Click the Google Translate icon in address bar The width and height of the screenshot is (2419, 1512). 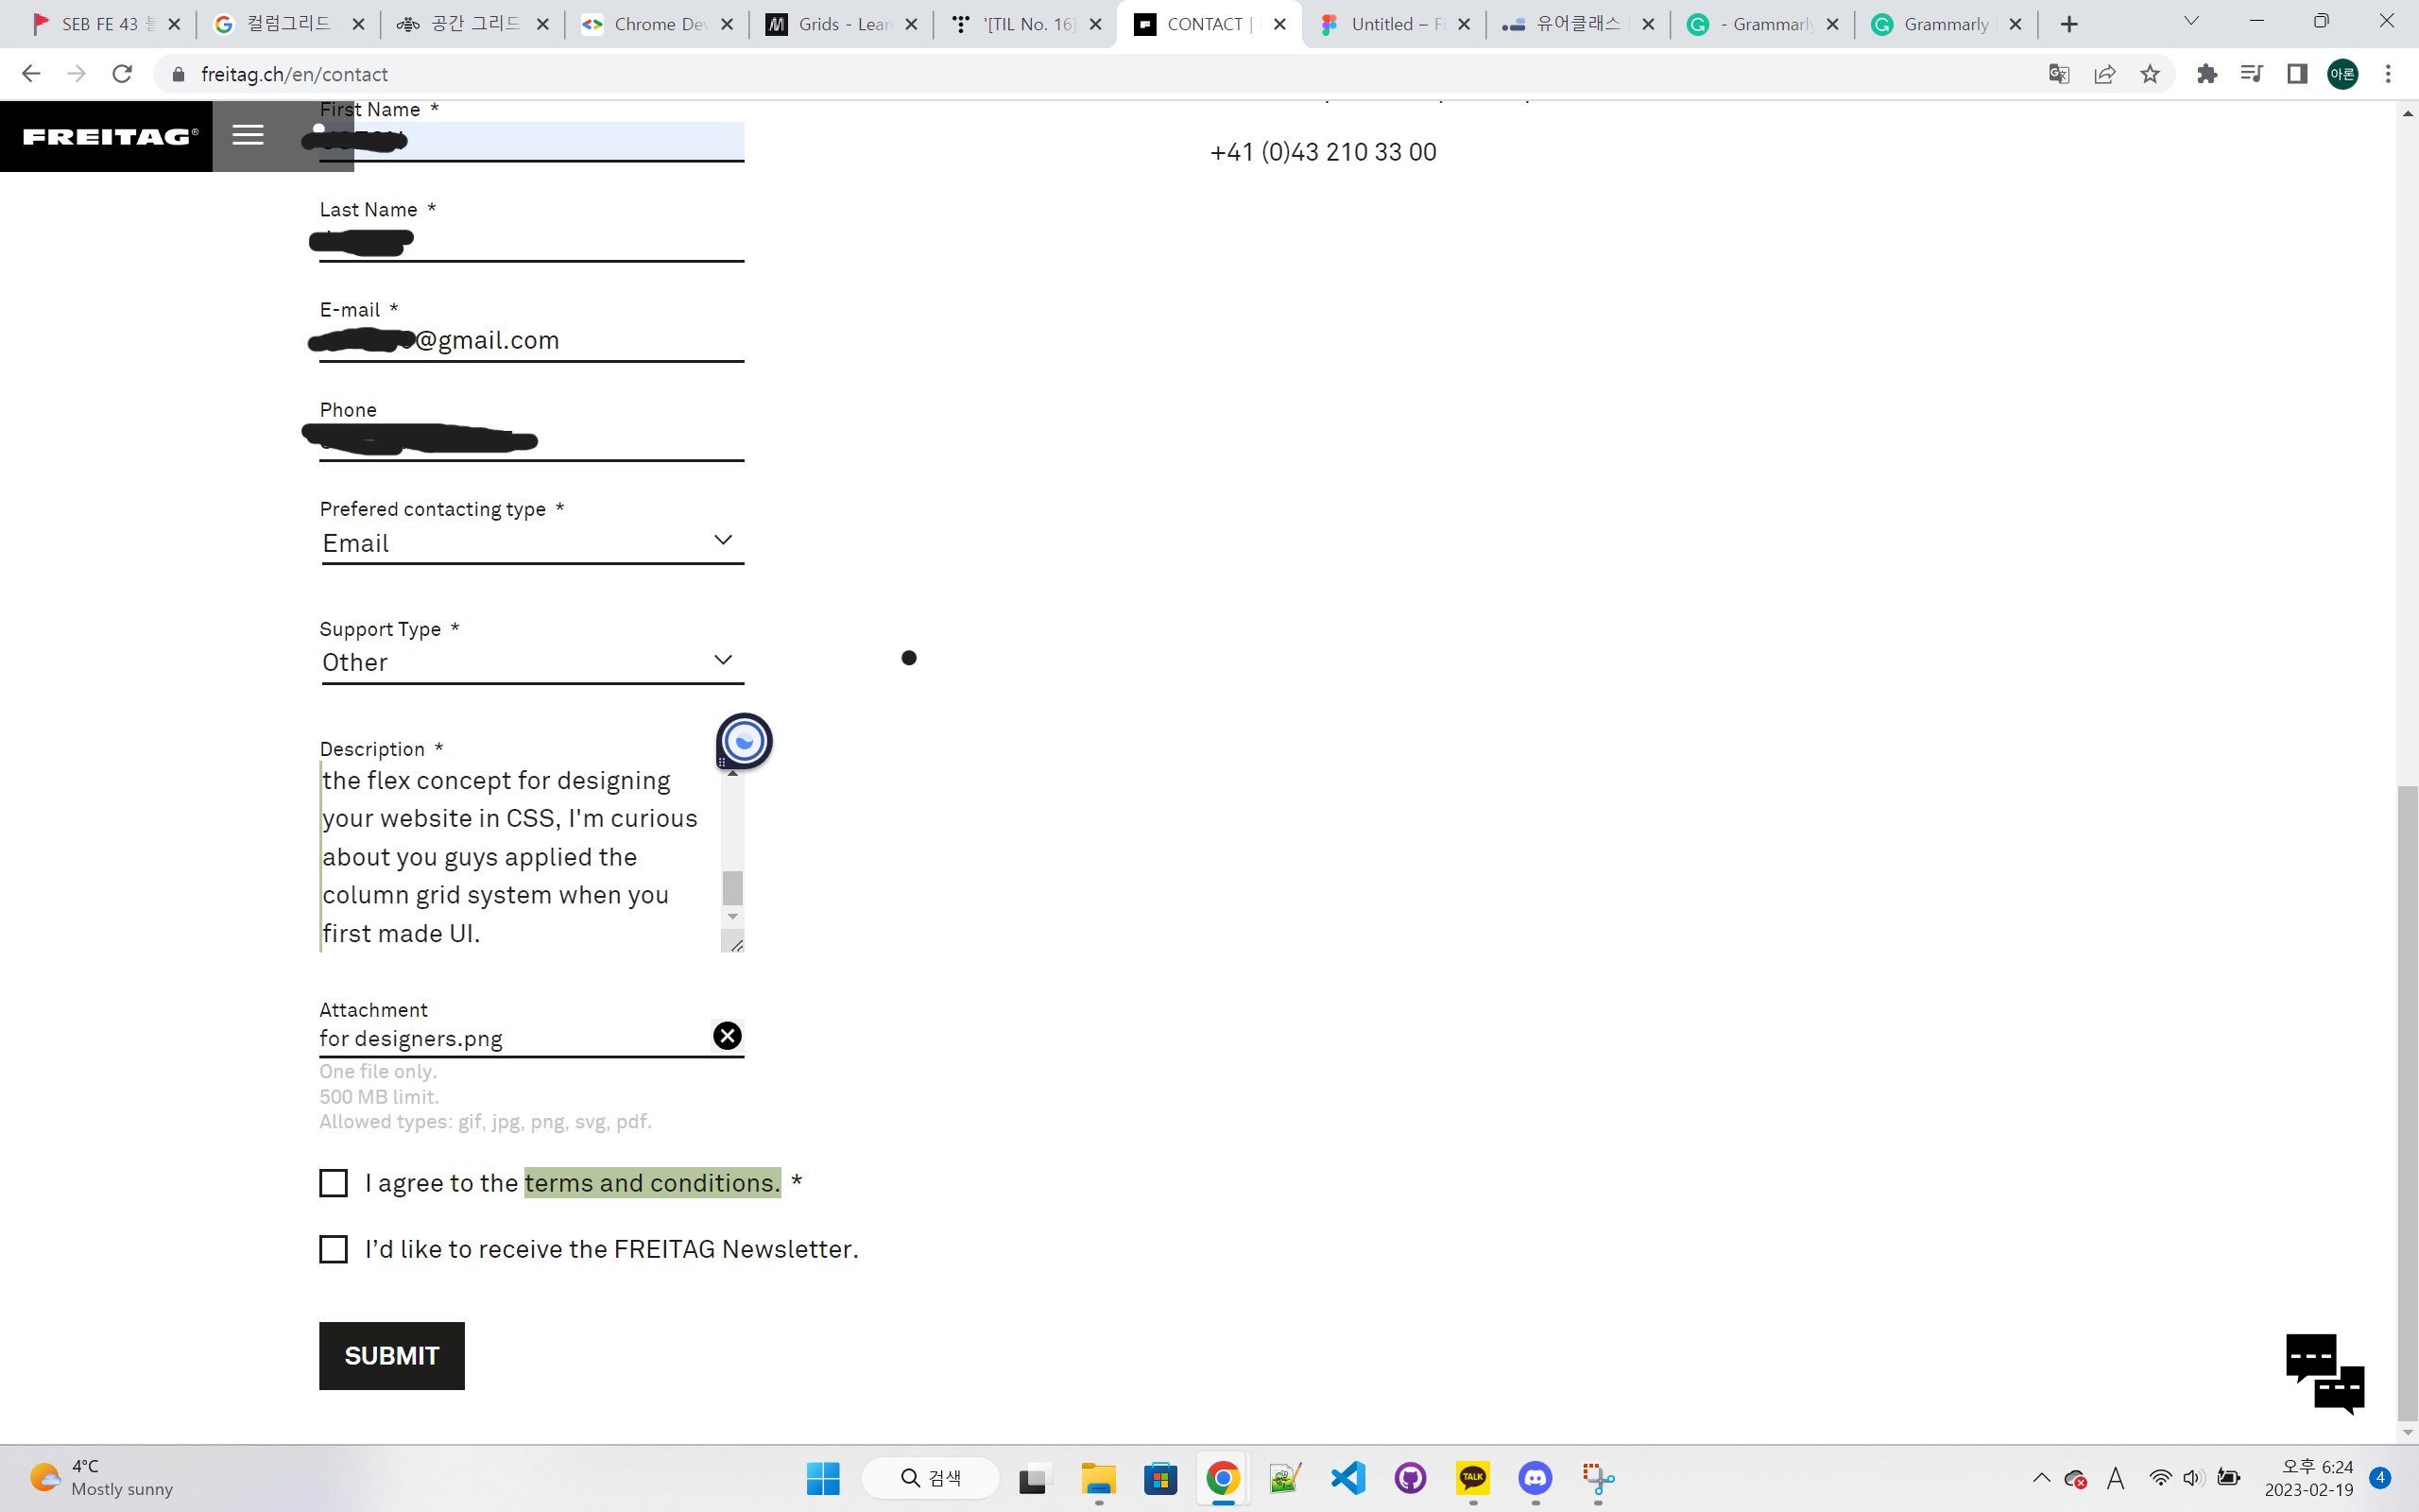point(2058,74)
